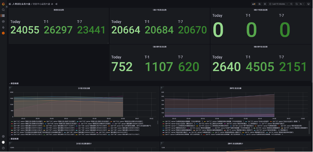Save the dashboard using the save icon
Screen dimensions: 313x152
pos(259,4)
